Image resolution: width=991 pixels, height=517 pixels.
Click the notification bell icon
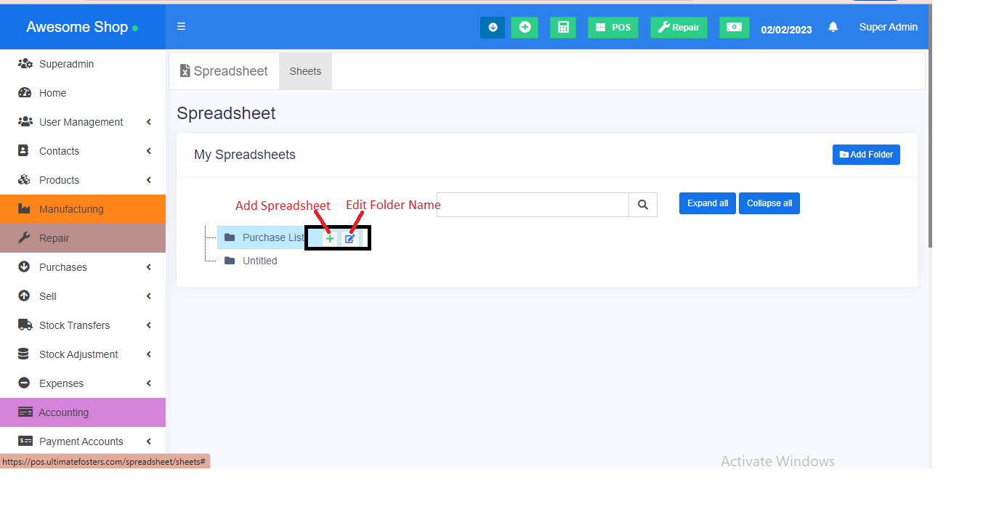click(833, 27)
